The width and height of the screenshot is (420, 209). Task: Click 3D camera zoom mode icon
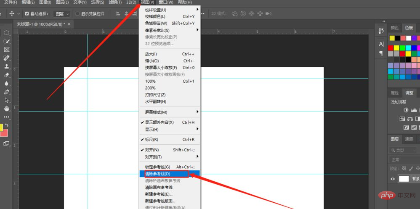(269, 13)
